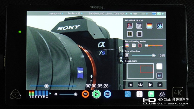
Task: Open the blue Menu button
Action: pos(107,94)
